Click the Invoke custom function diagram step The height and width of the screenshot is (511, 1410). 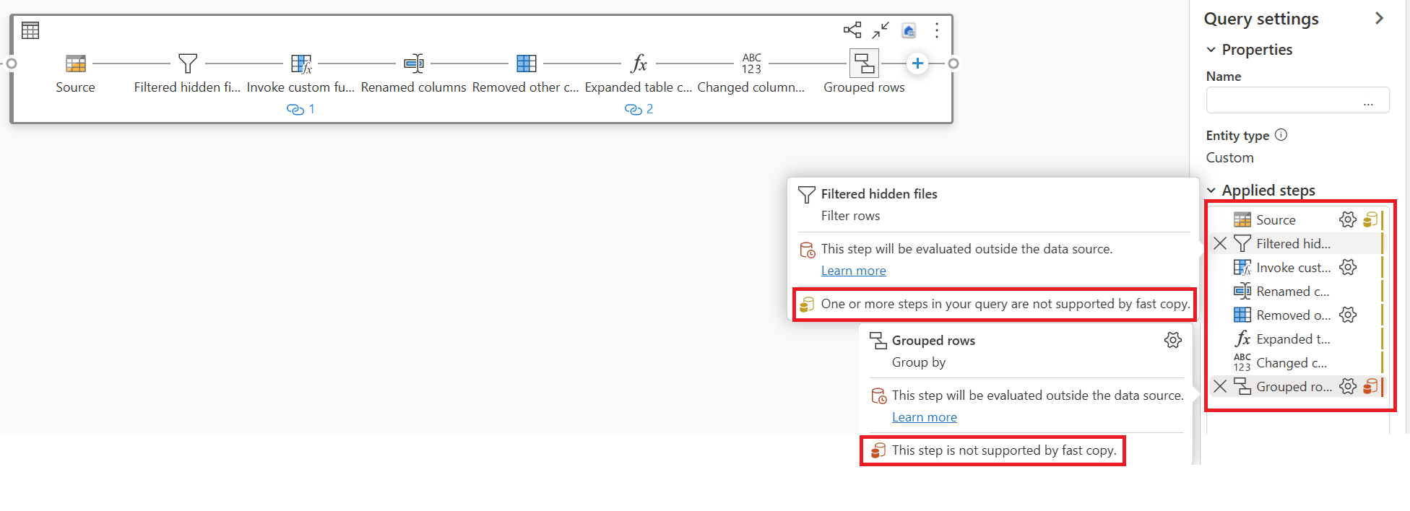300,64
